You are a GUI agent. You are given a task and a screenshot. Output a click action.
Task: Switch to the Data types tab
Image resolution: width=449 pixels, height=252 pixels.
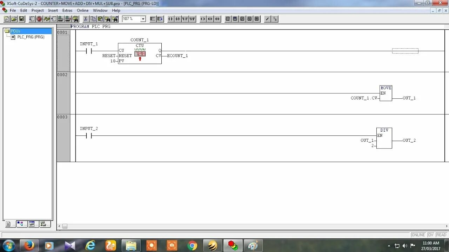pyautogui.click(x=21, y=224)
